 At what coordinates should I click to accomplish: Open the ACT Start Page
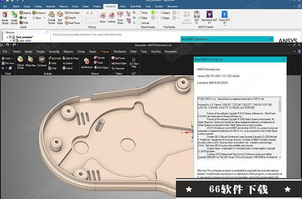(x=134, y=63)
